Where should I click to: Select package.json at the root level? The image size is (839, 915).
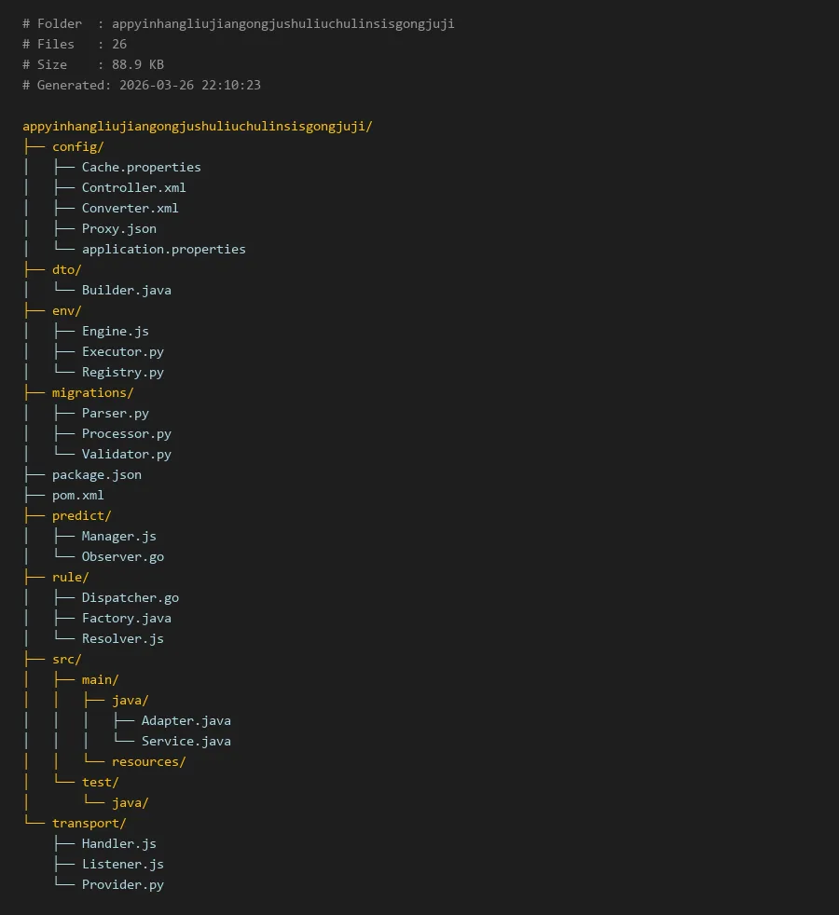pyautogui.click(x=96, y=474)
